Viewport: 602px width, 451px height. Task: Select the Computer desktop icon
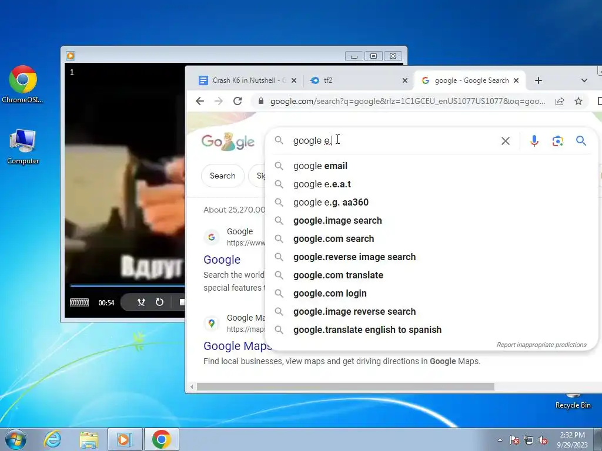23,147
